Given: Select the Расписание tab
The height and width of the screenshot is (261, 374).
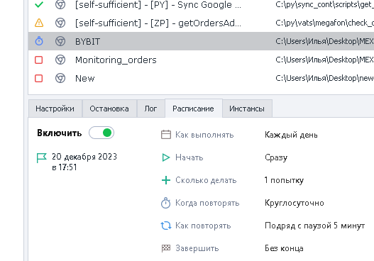Looking at the screenshot, I should click(194, 109).
